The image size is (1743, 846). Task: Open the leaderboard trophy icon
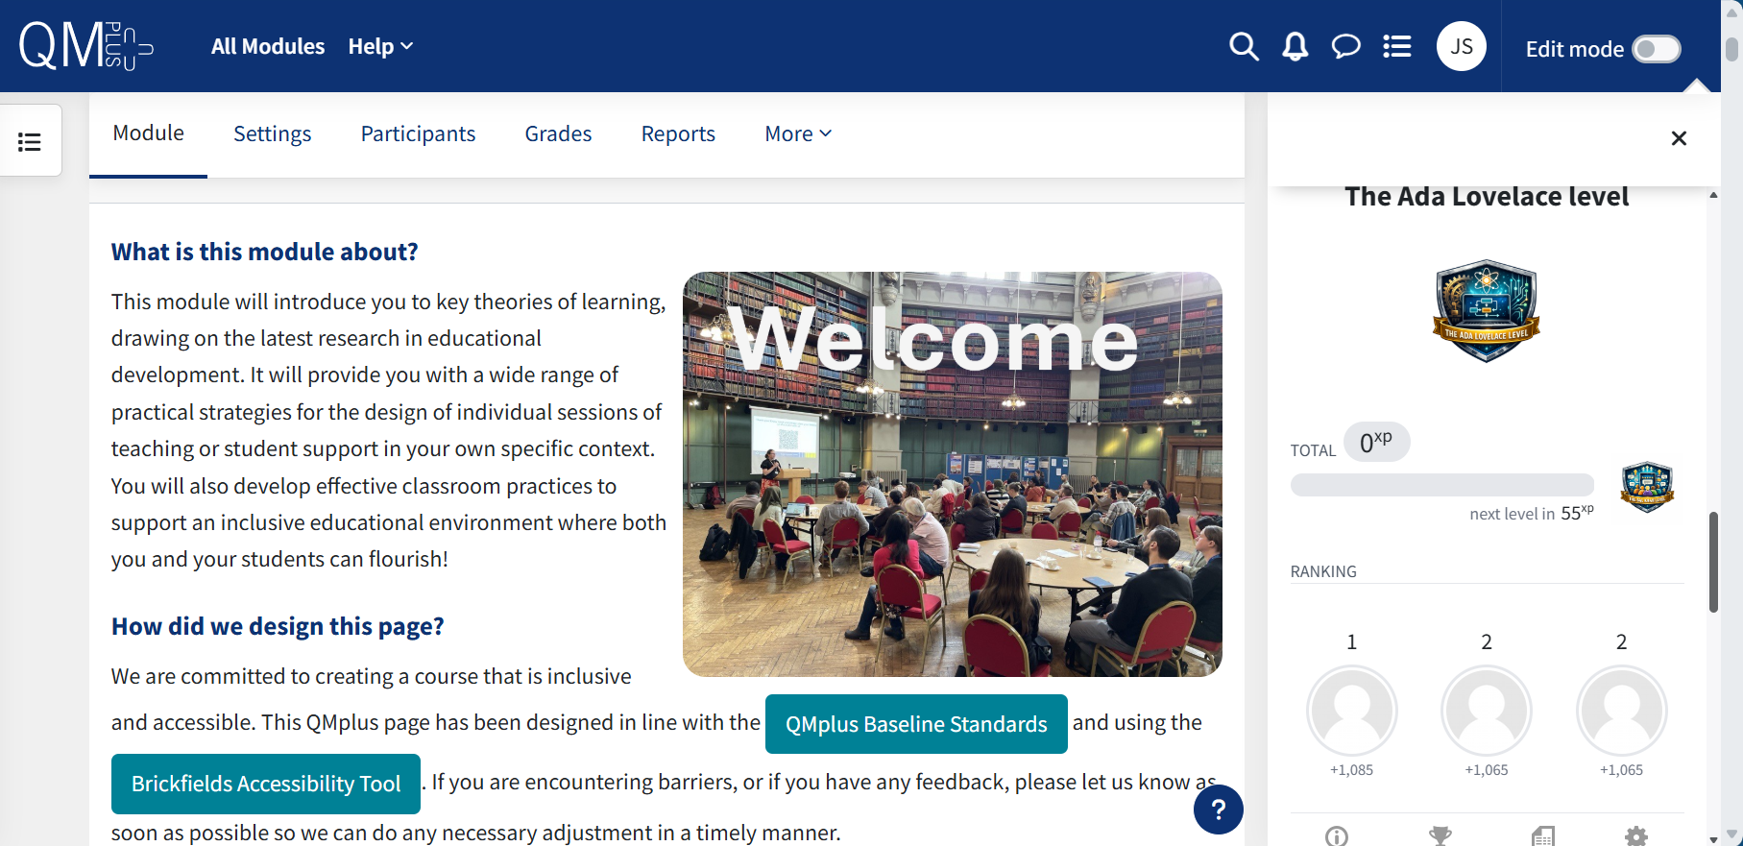point(1440,836)
